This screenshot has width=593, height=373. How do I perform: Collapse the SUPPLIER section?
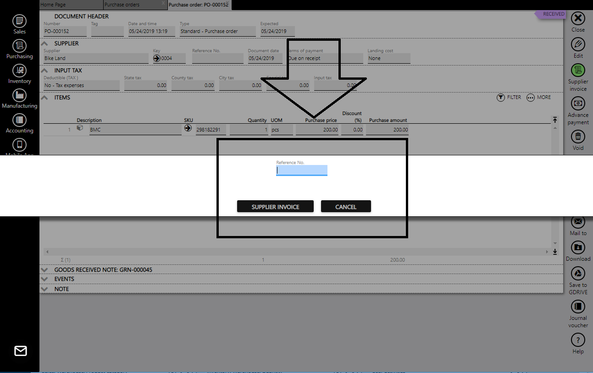point(44,43)
